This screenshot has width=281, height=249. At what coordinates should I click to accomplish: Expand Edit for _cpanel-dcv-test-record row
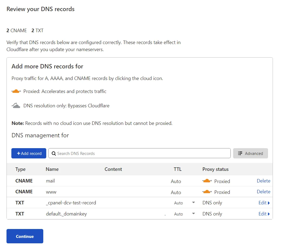[264, 203]
